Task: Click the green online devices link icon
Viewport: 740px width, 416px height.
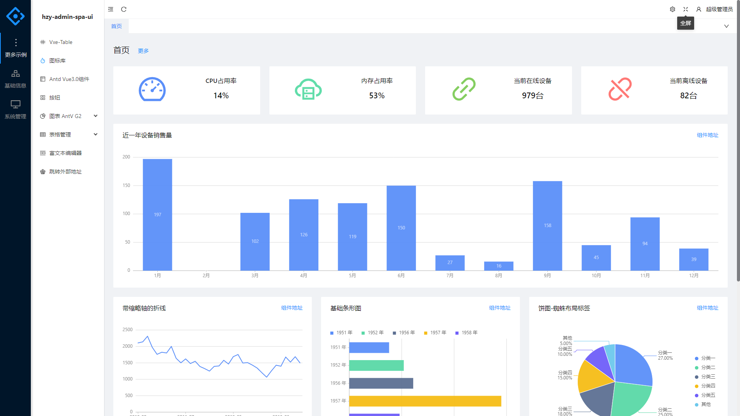Action: click(464, 89)
